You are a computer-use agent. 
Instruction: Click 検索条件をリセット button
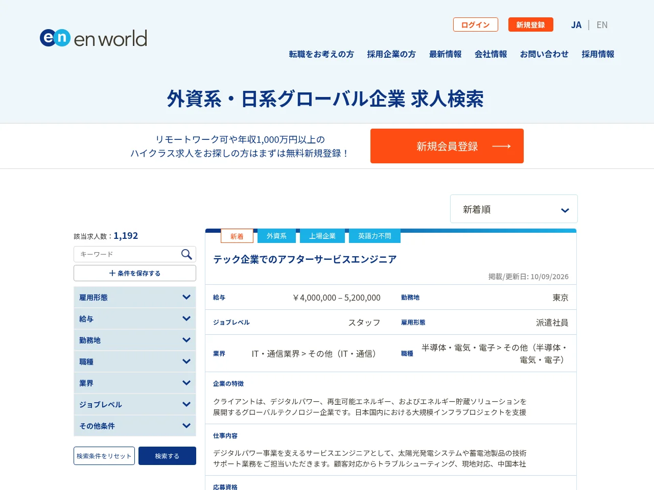point(104,456)
